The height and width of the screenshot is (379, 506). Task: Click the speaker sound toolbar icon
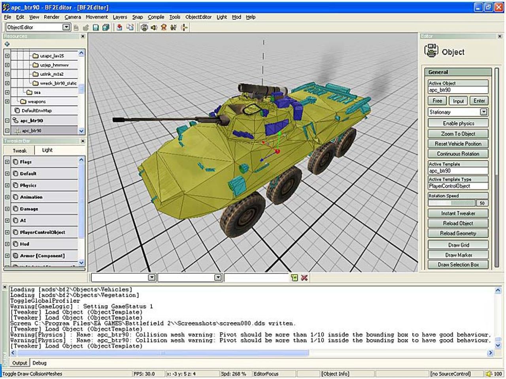click(154, 27)
